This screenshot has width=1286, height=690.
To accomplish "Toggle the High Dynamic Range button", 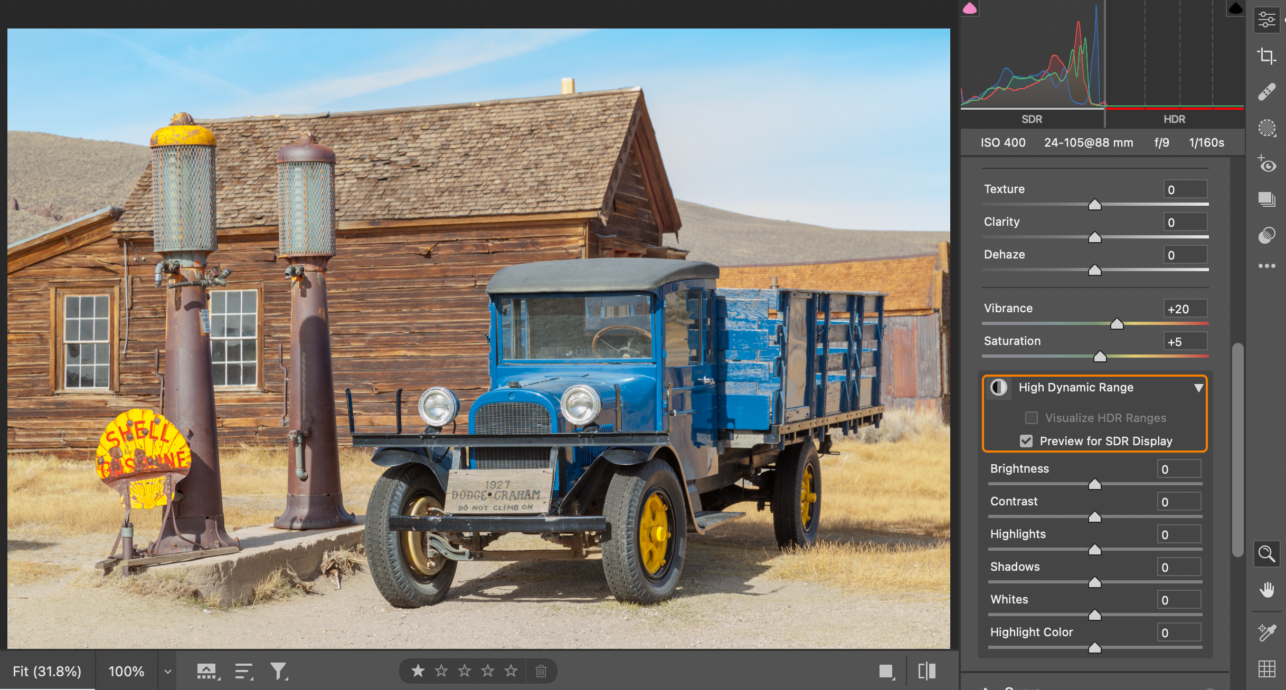I will click(x=998, y=388).
